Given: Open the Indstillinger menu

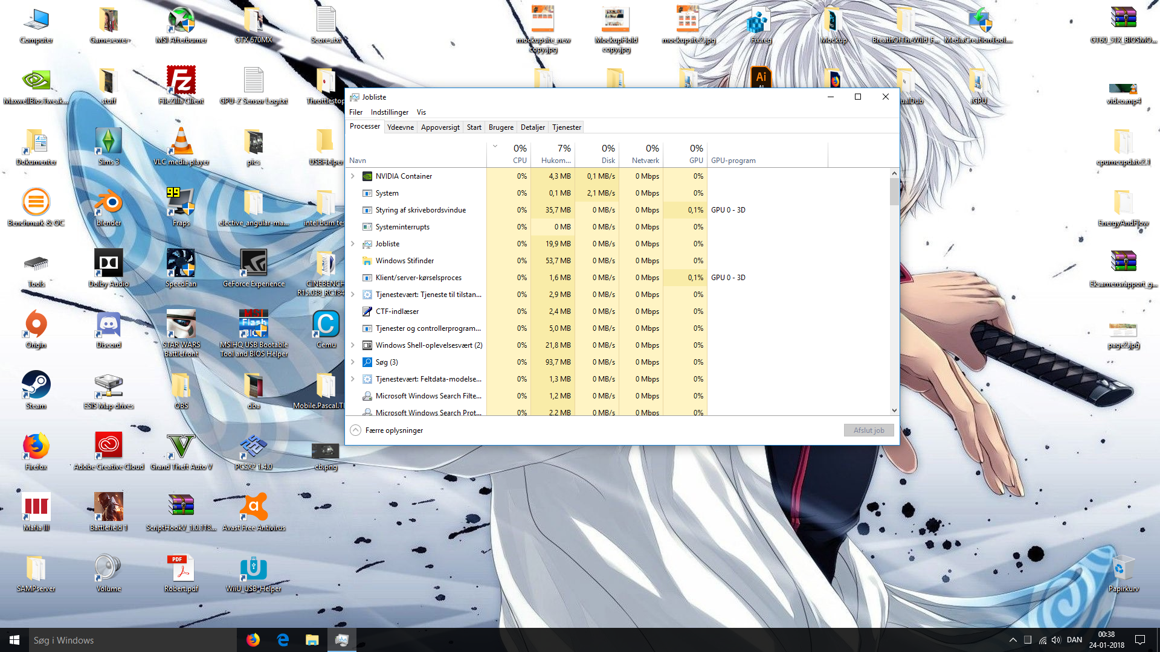Looking at the screenshot, I should [390, 112].
